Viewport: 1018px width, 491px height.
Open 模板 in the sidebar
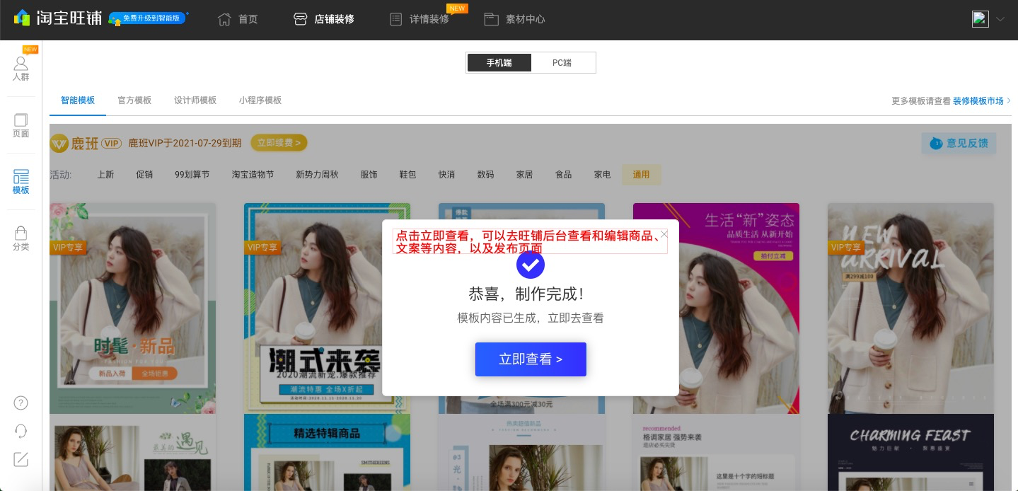pyautogui.click(x=21, y=182)
